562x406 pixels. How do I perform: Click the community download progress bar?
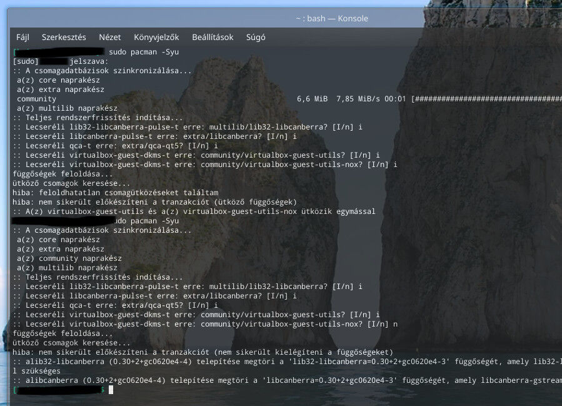click(486, 99)
